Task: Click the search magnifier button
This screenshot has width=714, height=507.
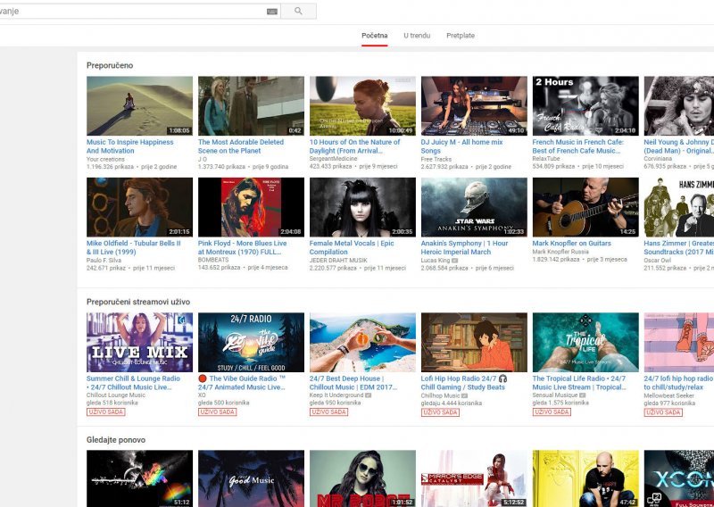Action: 298,11
